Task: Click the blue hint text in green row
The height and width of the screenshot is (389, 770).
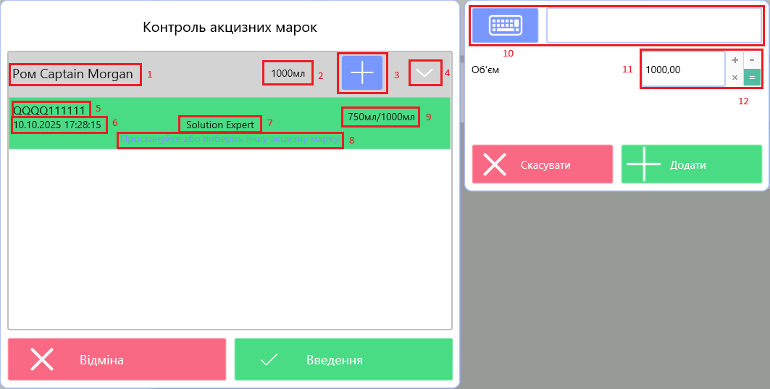Action: tap(230, 140)
